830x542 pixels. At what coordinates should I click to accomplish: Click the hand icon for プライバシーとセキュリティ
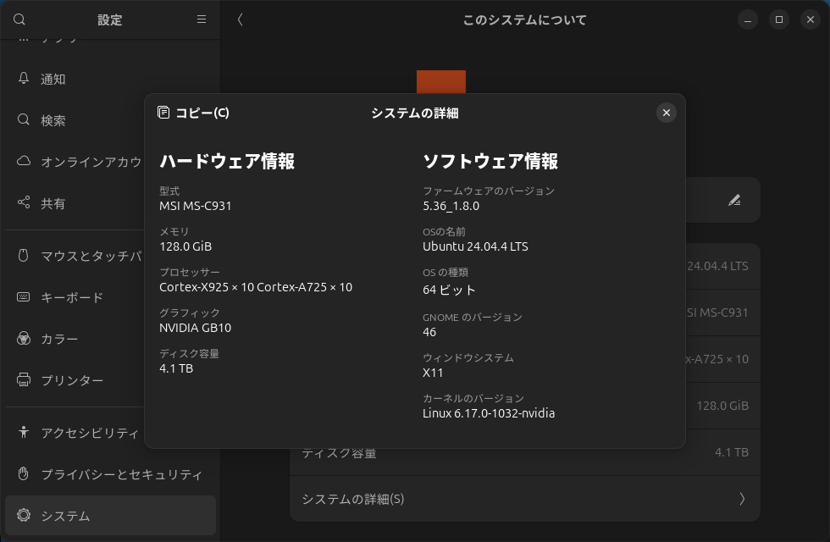pos(24,473)
